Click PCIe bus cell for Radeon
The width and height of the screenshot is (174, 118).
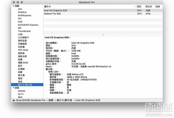tap(148, 14)
